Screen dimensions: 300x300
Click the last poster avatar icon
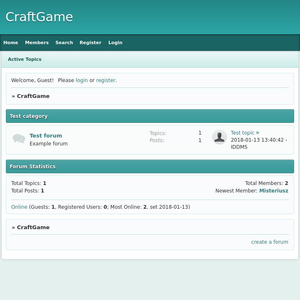(219, 137)
